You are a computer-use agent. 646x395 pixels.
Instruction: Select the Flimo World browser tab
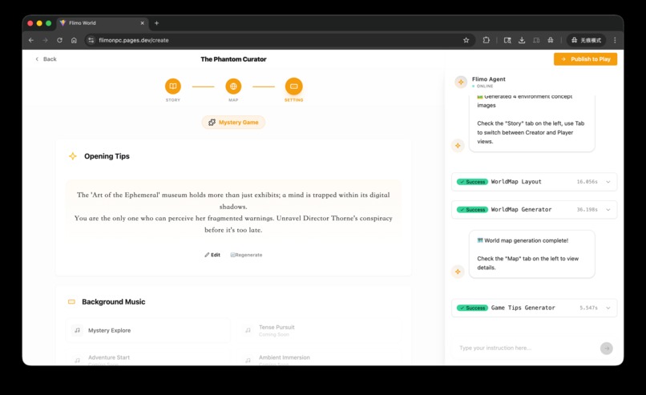102,23
